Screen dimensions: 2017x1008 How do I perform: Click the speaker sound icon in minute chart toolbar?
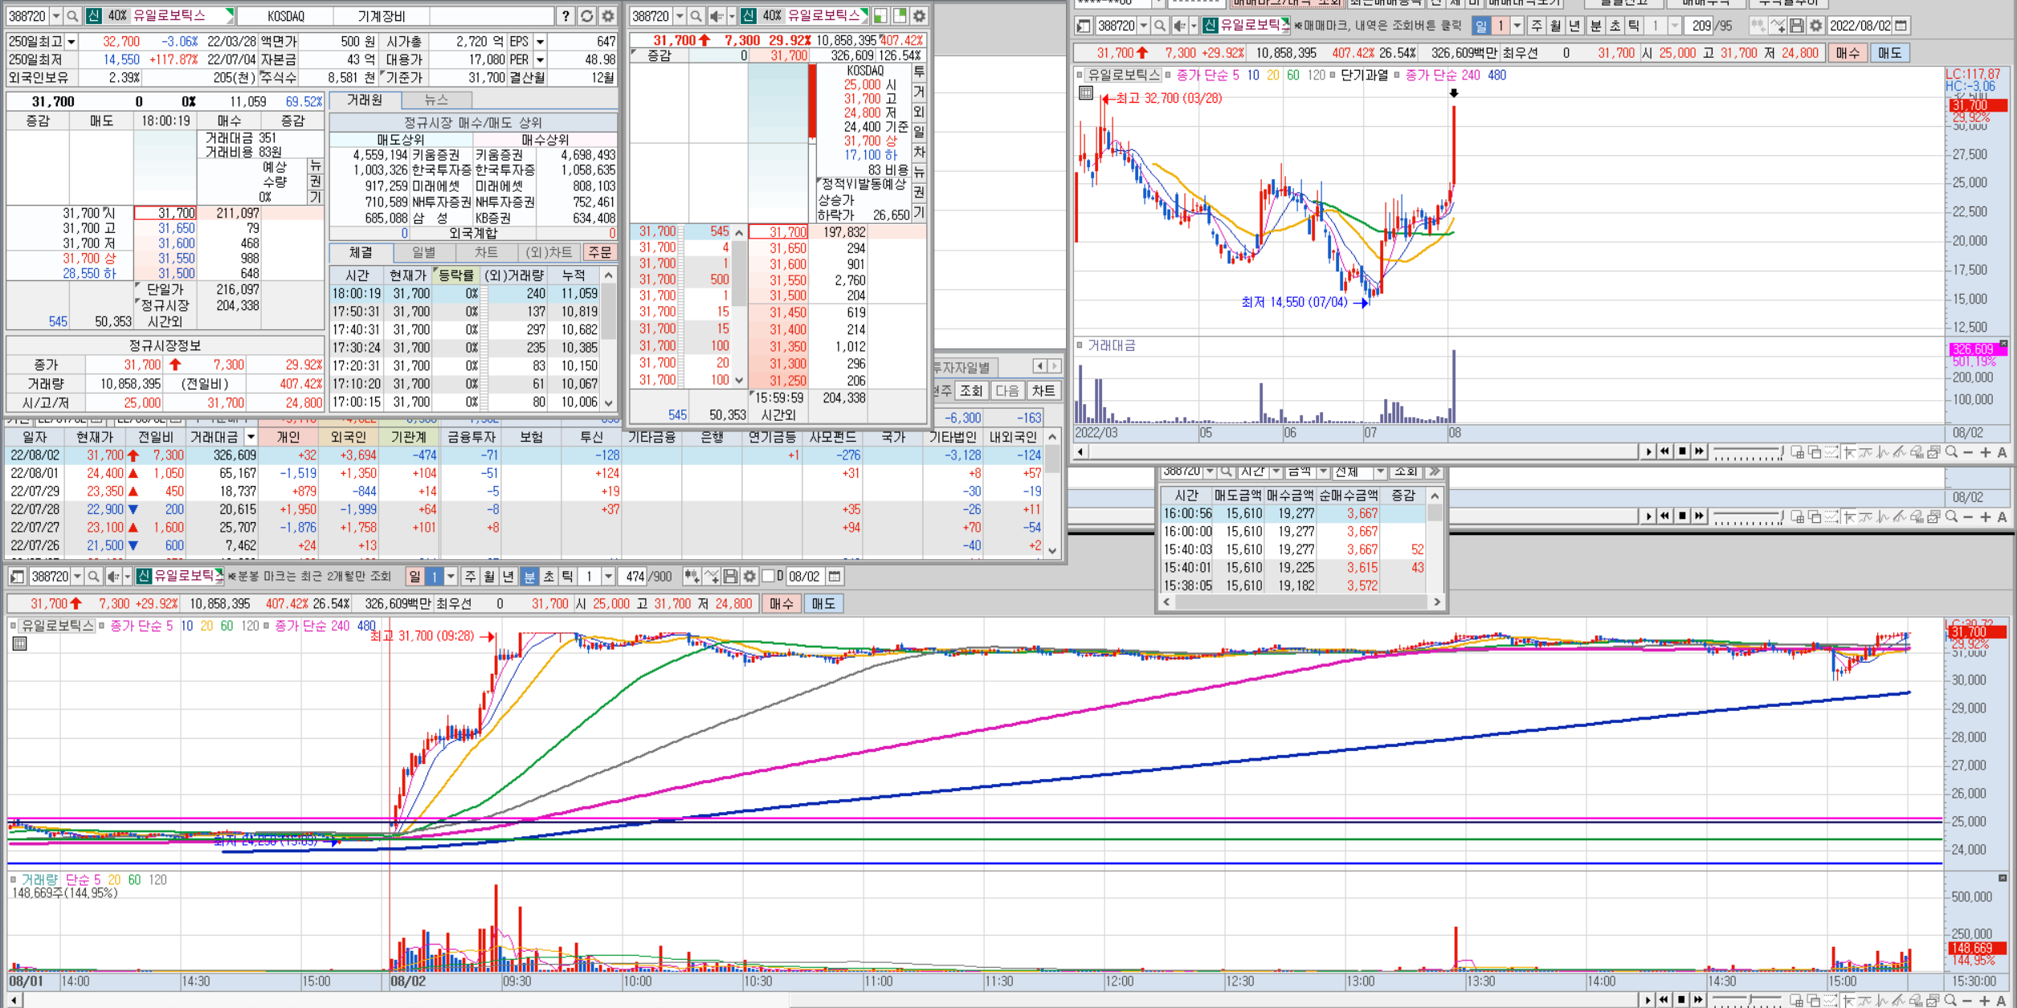pos(113,577)
